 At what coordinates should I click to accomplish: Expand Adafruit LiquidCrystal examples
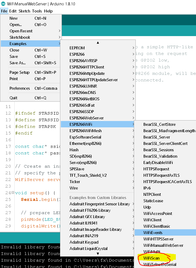98,249
